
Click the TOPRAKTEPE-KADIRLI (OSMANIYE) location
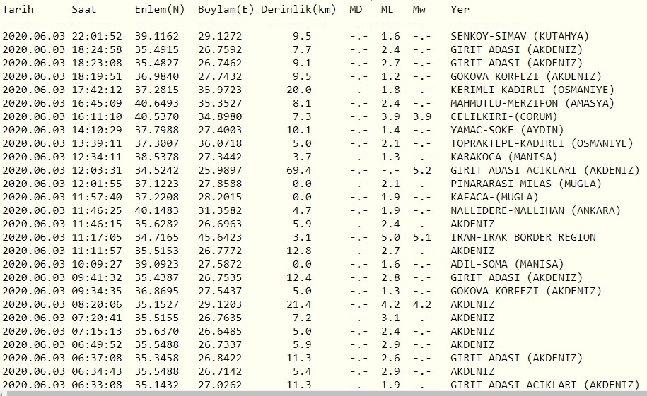coord(542,143)
